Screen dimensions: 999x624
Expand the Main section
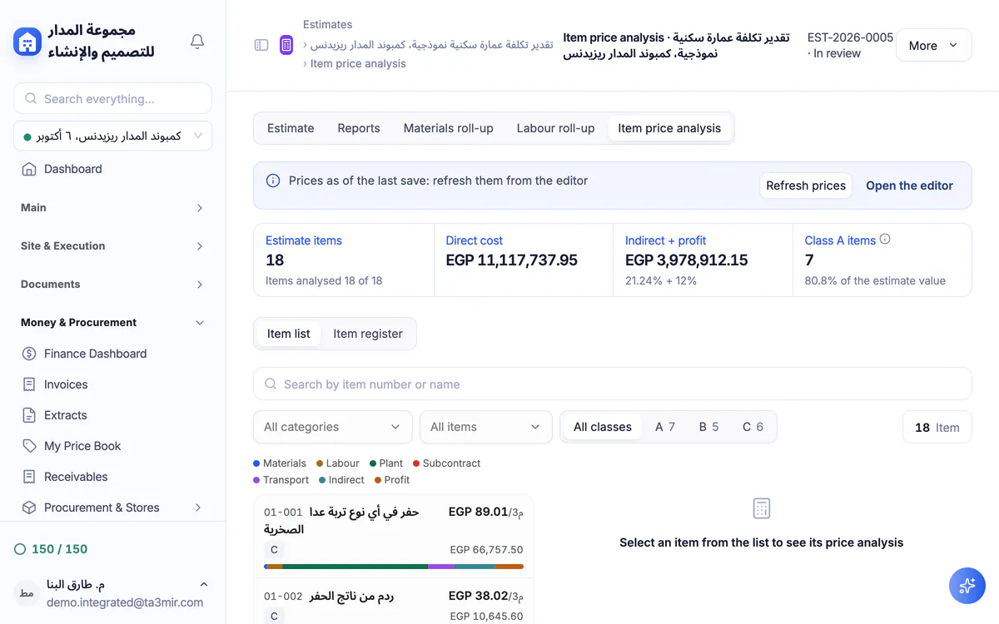(112, 208)
